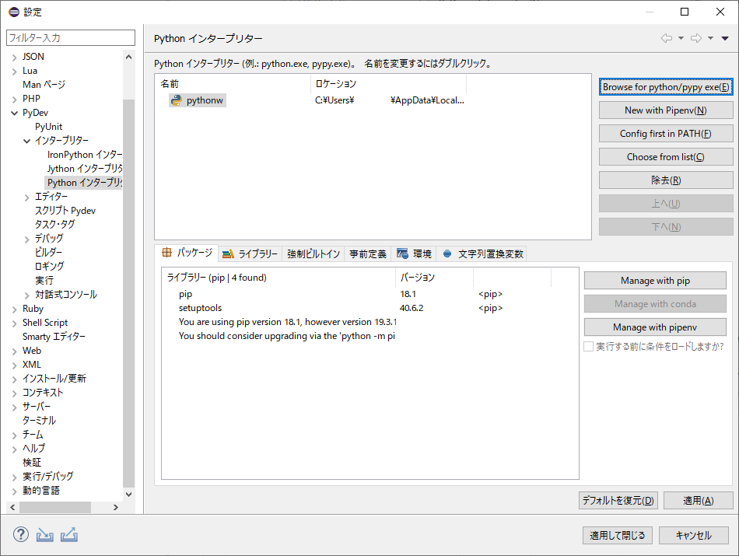Viewport: 739px width, 556px height.
Task: Click デフォルトを復元 restore defaults button
Action: (618, 501)
